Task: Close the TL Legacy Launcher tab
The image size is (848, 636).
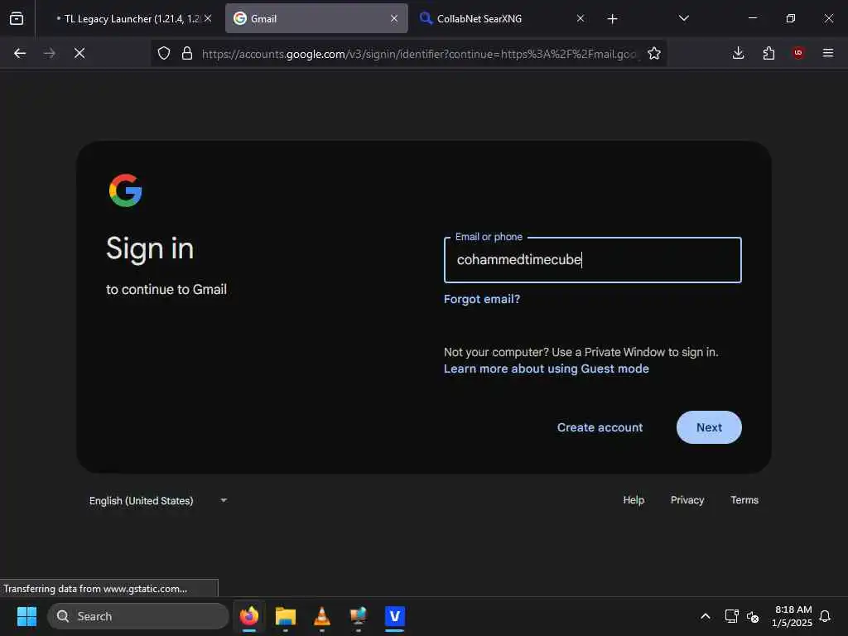Action: (x=208, y=18)
